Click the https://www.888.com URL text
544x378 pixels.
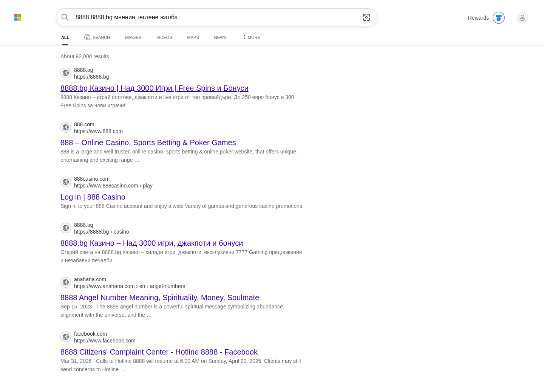[x=98, y=131]
